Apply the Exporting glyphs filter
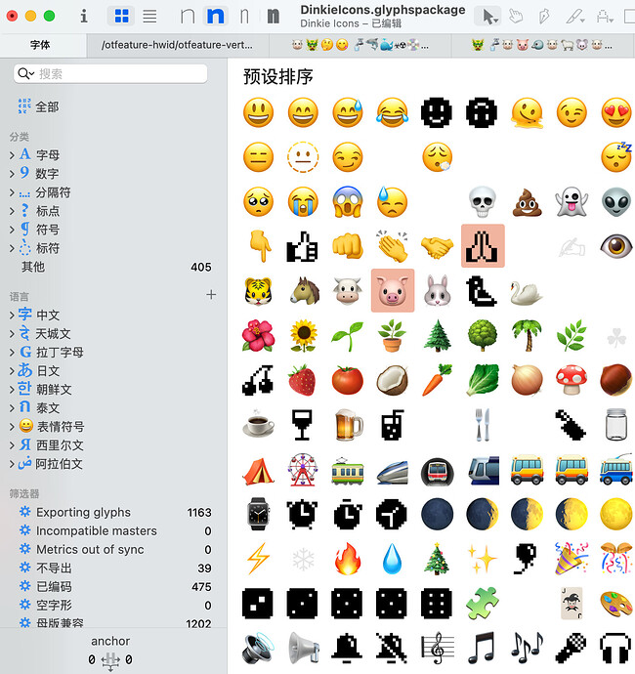Viewport: 635px width, 674px height. [x=113, y=513]
